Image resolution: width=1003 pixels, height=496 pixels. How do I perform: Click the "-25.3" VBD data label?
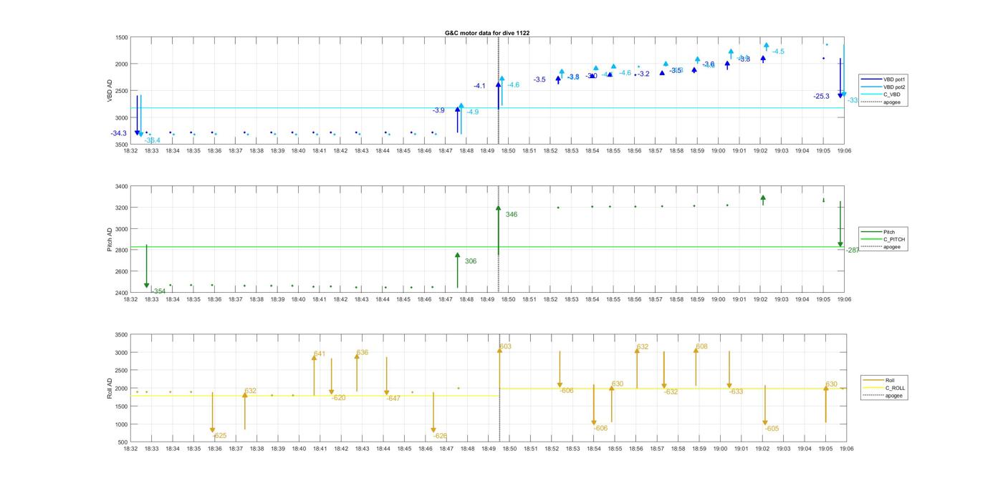(821, 97)
